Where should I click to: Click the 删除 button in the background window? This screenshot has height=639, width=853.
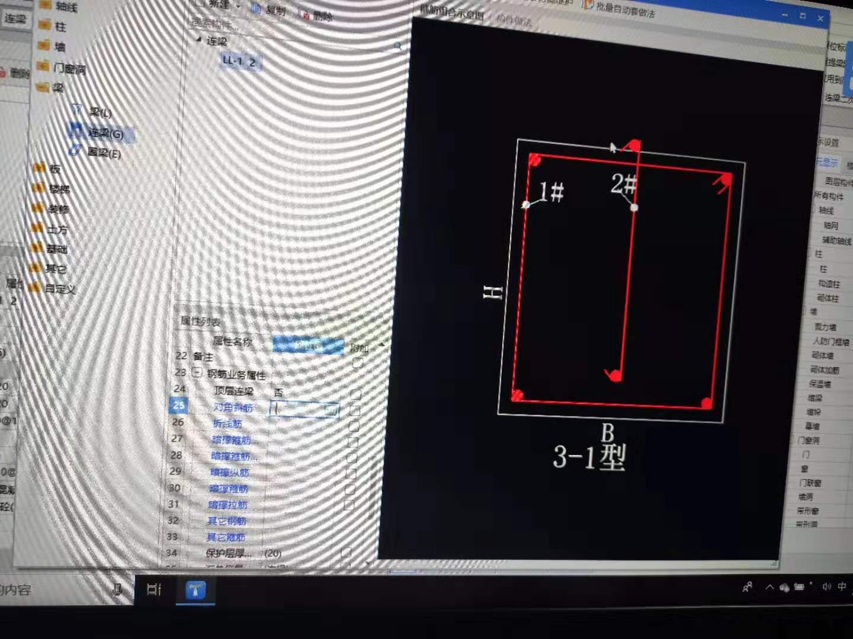pos(15,73)
